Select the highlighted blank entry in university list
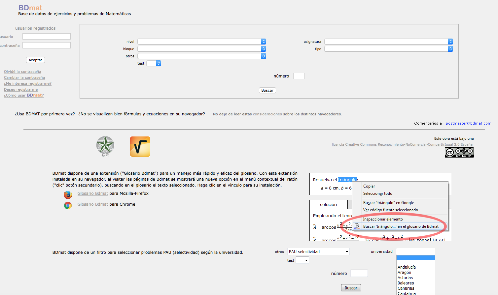 tap(416, 257)
